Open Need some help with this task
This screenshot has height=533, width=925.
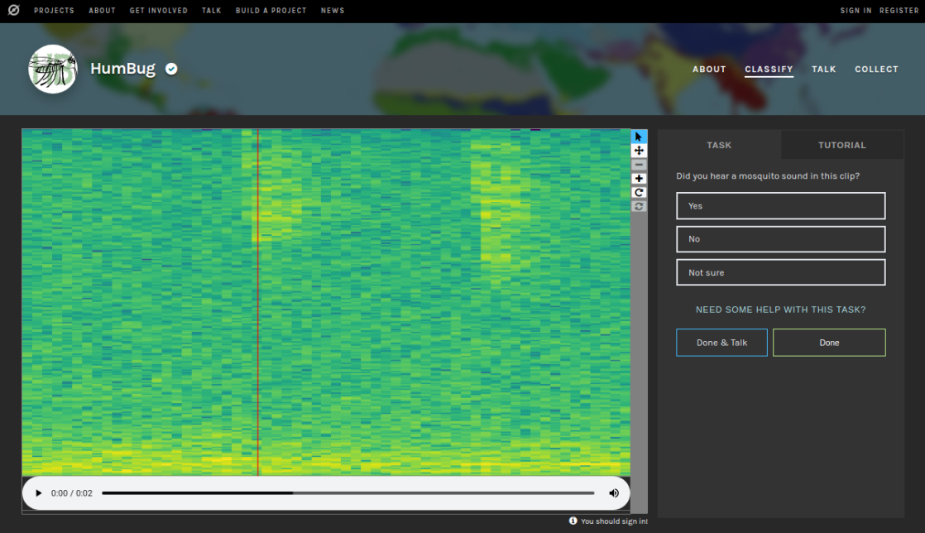point(780,310)
